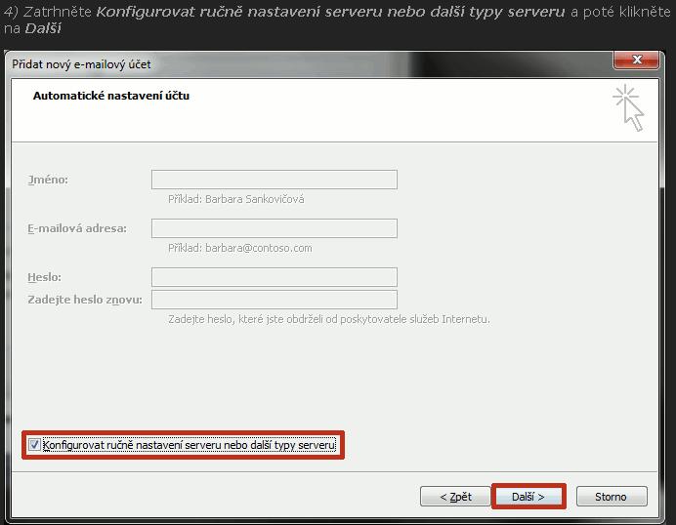This screenshot has height=525, width=676.
Task: Close the Přidat nový e-mailový účet dialog
Action: (x=635, y=62)
